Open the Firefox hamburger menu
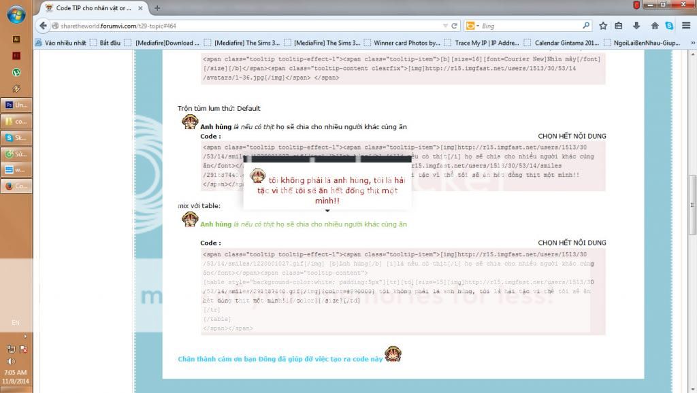The image size is (697, 393). (686, 26)
